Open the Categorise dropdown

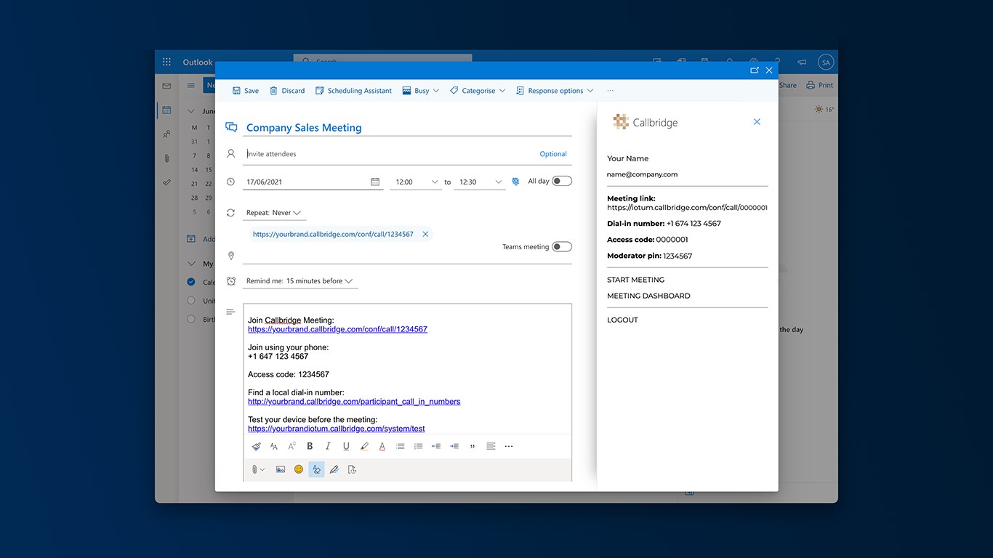478,91
